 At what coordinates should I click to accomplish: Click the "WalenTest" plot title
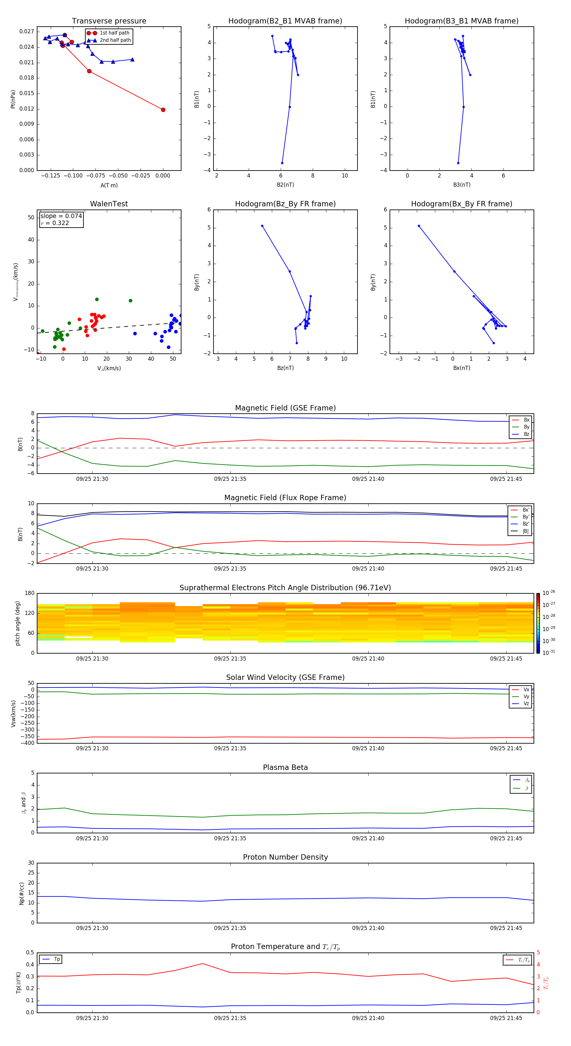point(109,204)
